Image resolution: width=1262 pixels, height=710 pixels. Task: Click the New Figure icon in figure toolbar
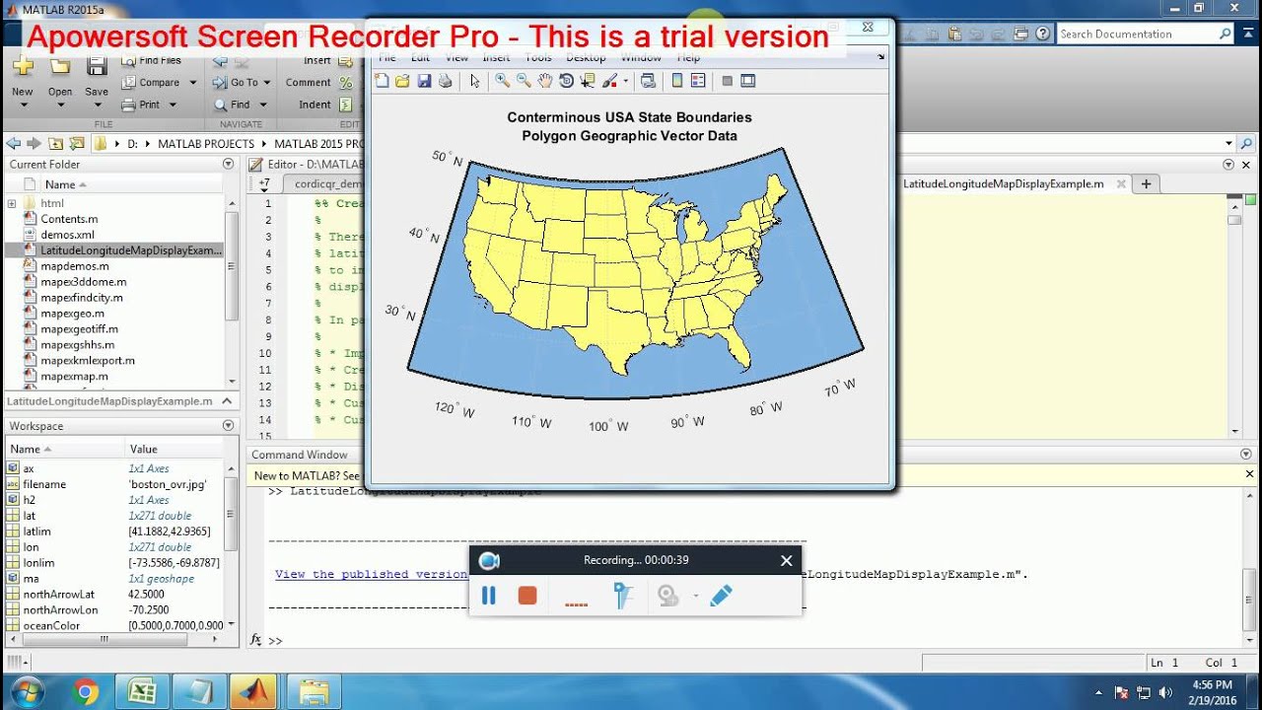coord(382,81)
